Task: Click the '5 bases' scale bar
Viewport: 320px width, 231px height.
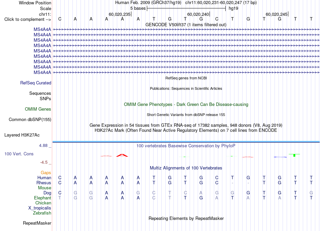Action: click(x=186, y=8)
